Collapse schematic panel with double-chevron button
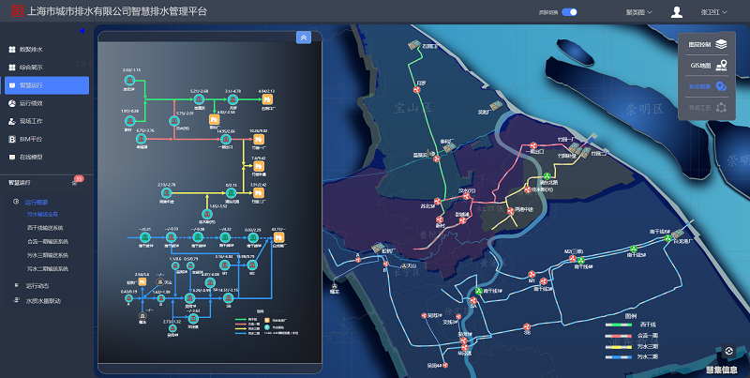Viewport: 750px width, 378px height. pyautogui.click(x=304, y=38)
